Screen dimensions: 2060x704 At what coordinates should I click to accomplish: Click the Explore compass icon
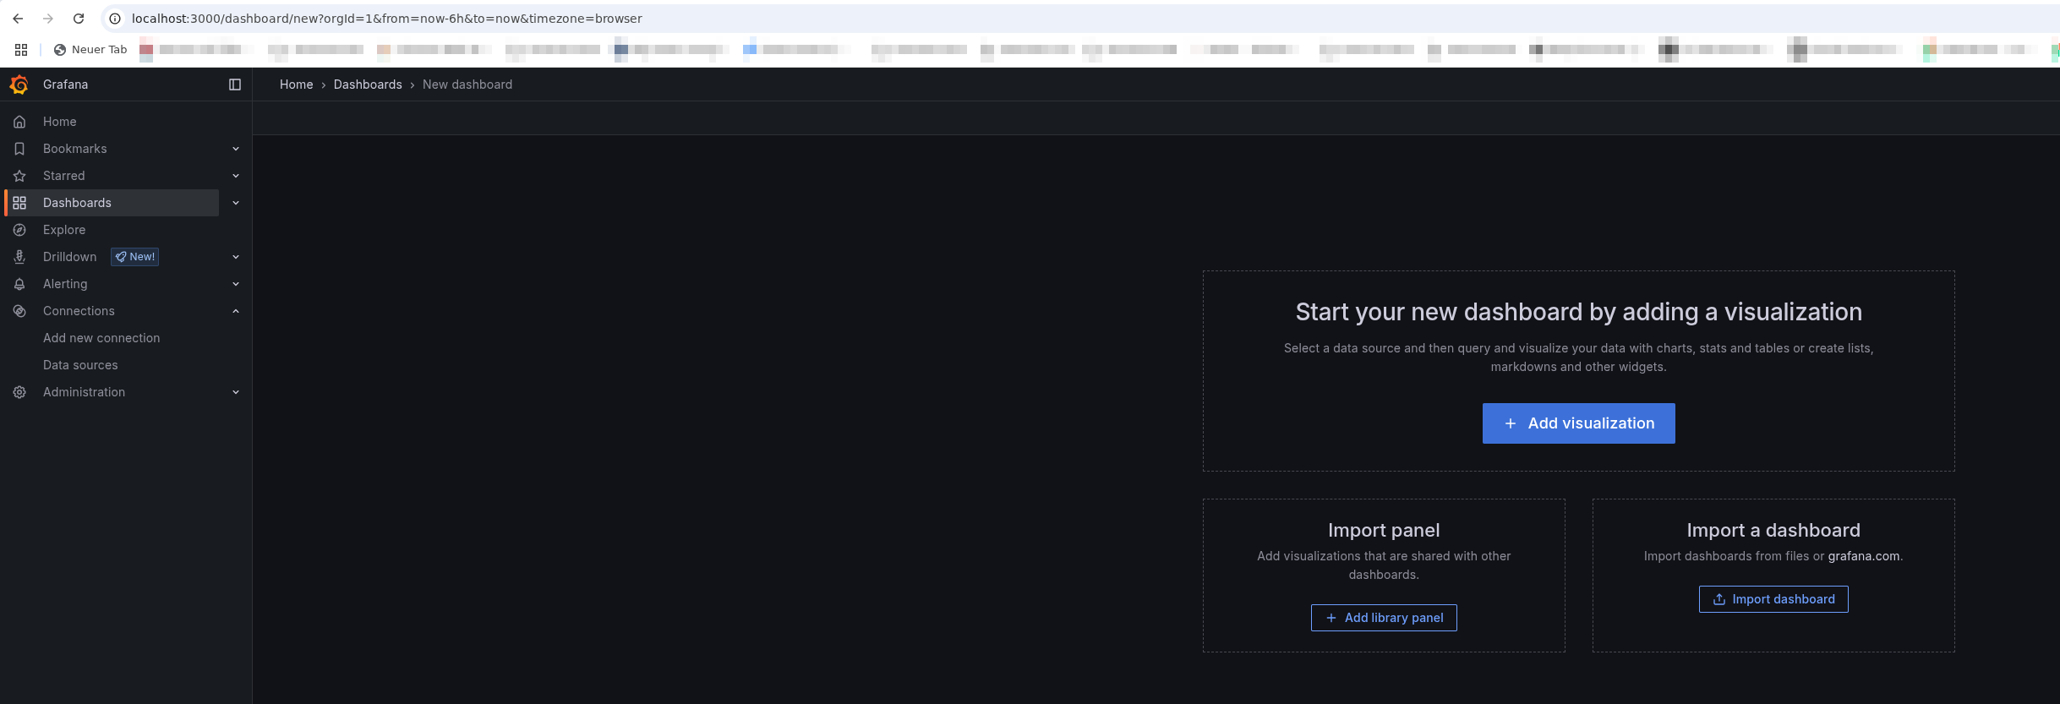pos(19,230)
